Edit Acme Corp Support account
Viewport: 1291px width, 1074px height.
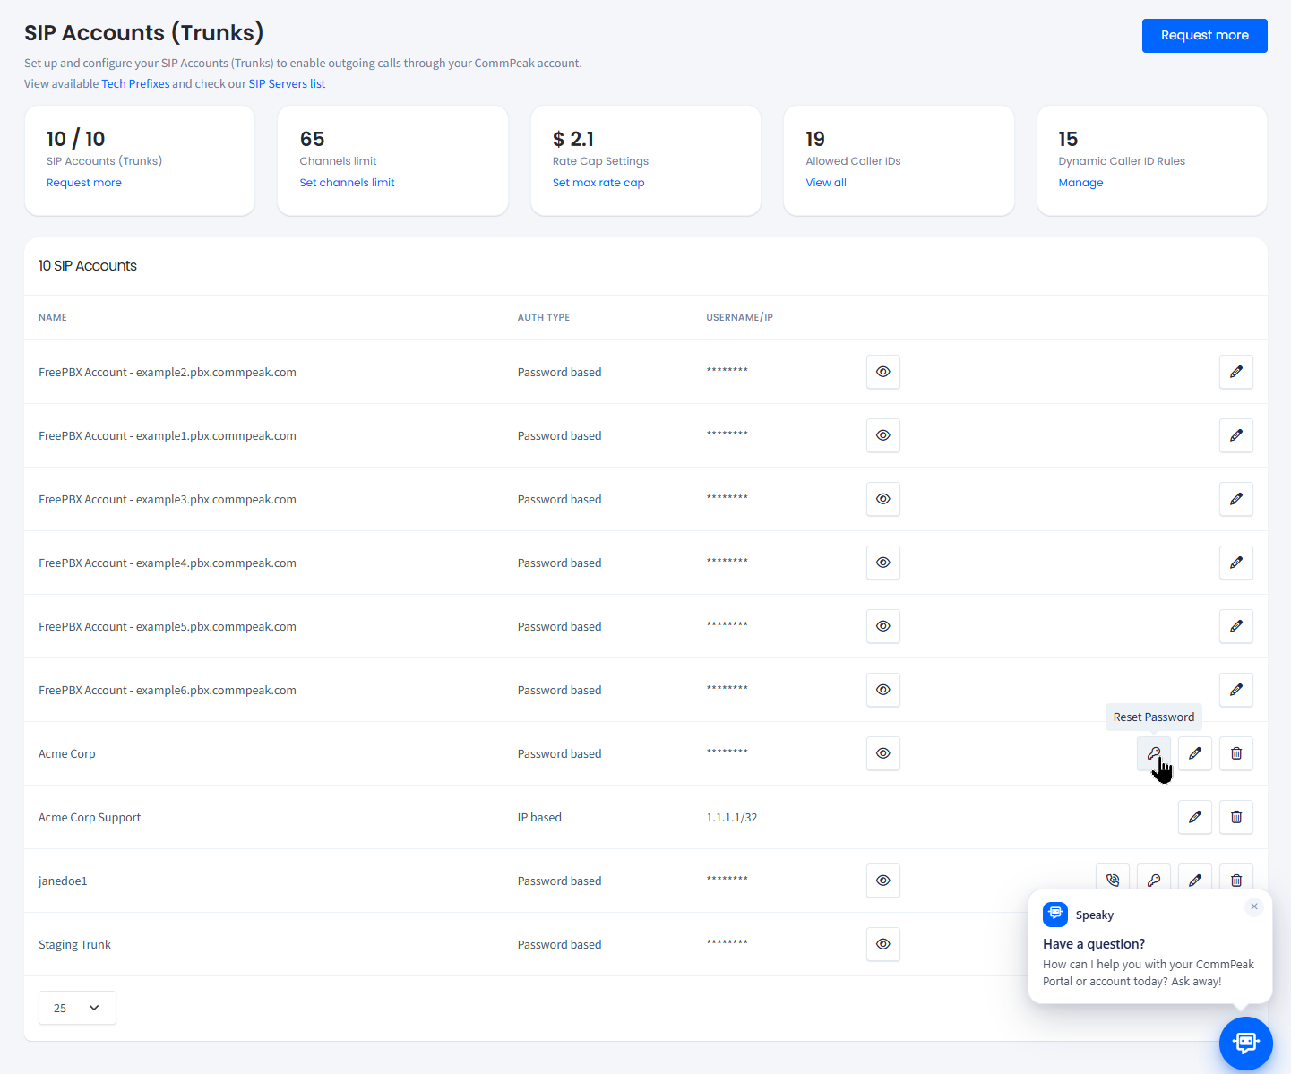click(1194, 817)
